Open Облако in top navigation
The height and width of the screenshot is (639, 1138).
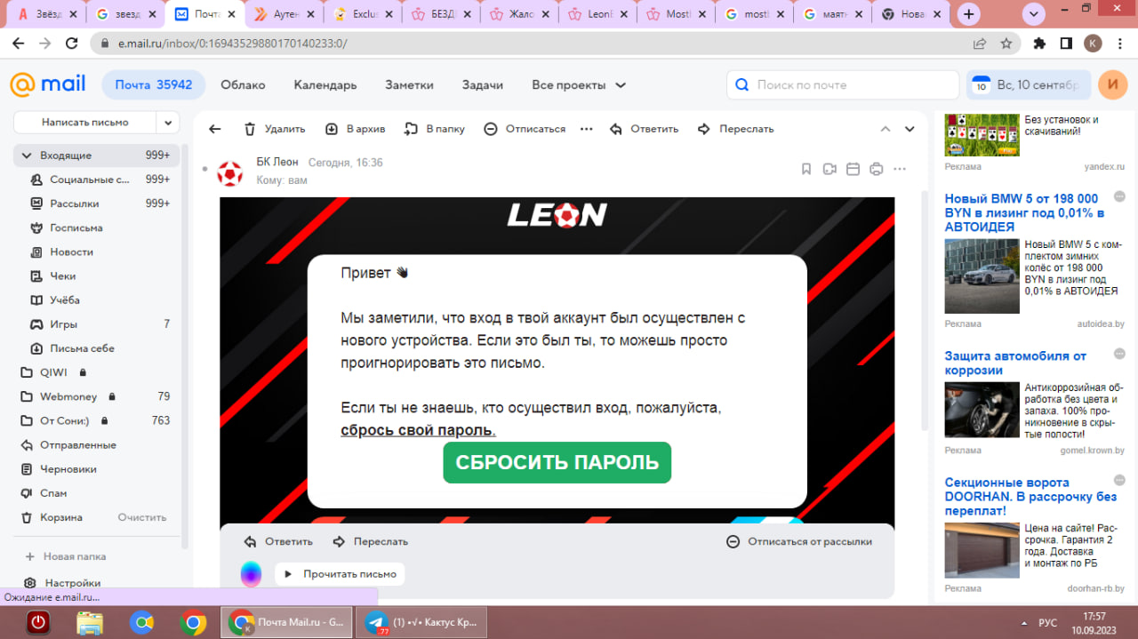coord(243,85)
